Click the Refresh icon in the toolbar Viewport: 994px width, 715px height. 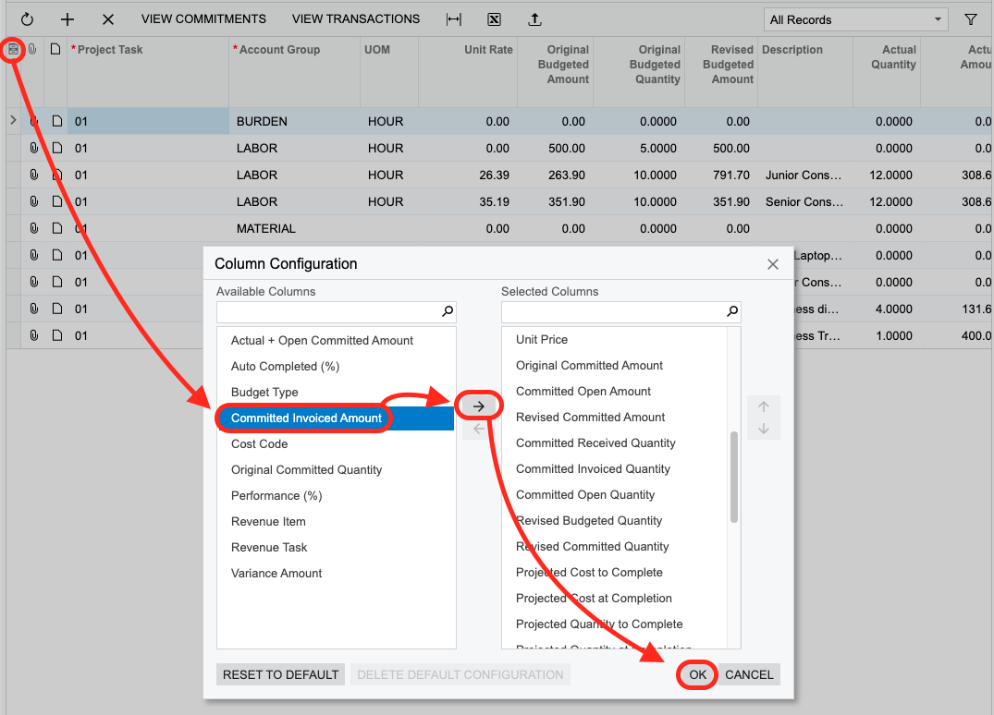(x=27, y=18)
